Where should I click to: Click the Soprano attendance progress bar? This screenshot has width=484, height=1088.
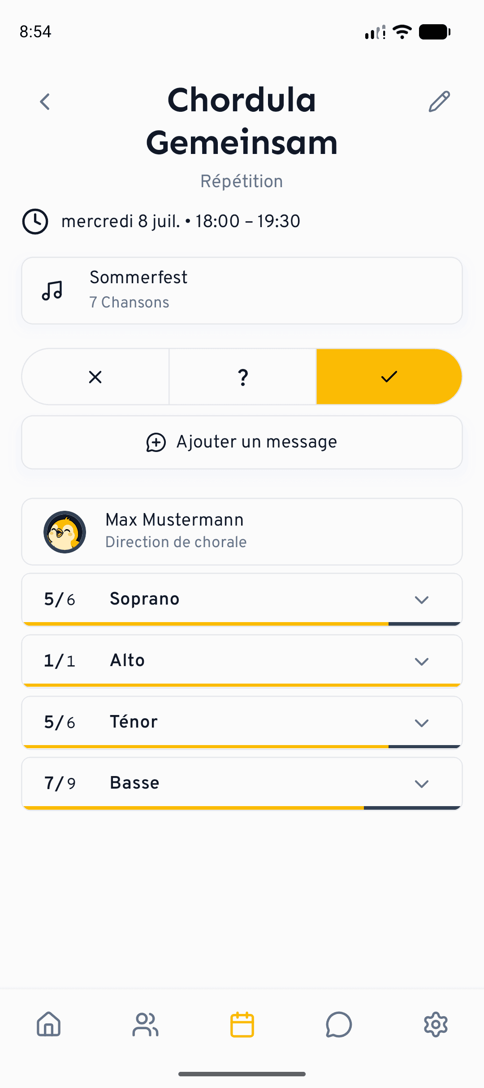[242, 624]
